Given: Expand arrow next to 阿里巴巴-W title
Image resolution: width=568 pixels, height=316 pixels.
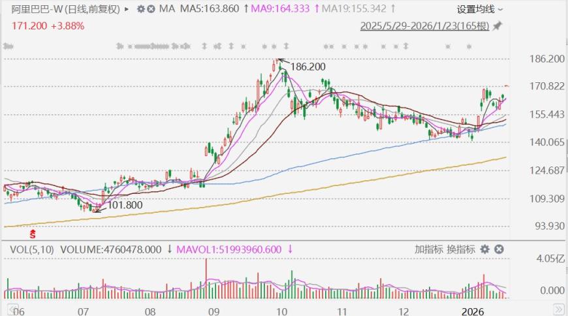Looking at the screenshot, I should [x=127, y=9].
